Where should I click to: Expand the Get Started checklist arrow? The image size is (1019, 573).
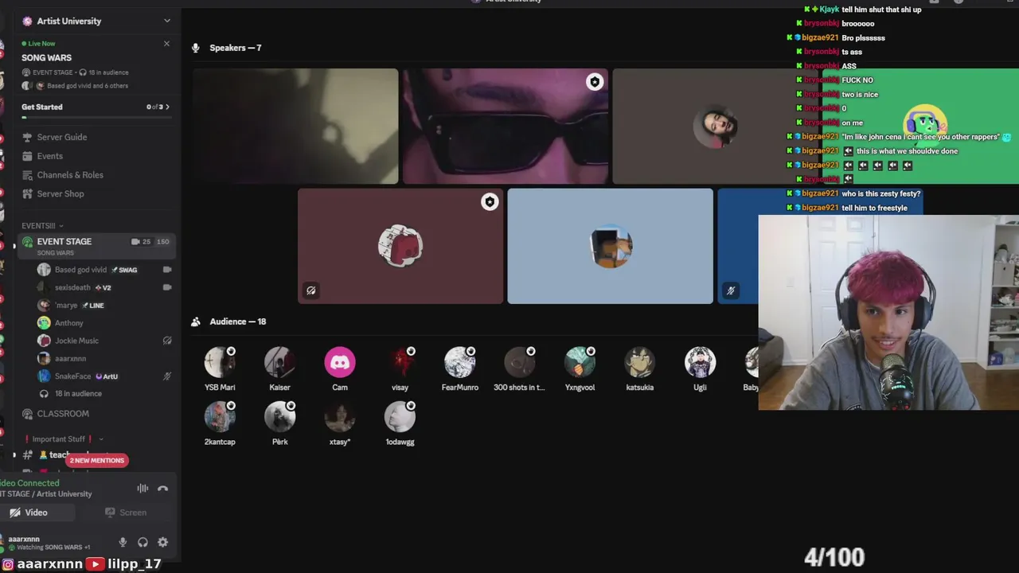[x=167, y=107]
